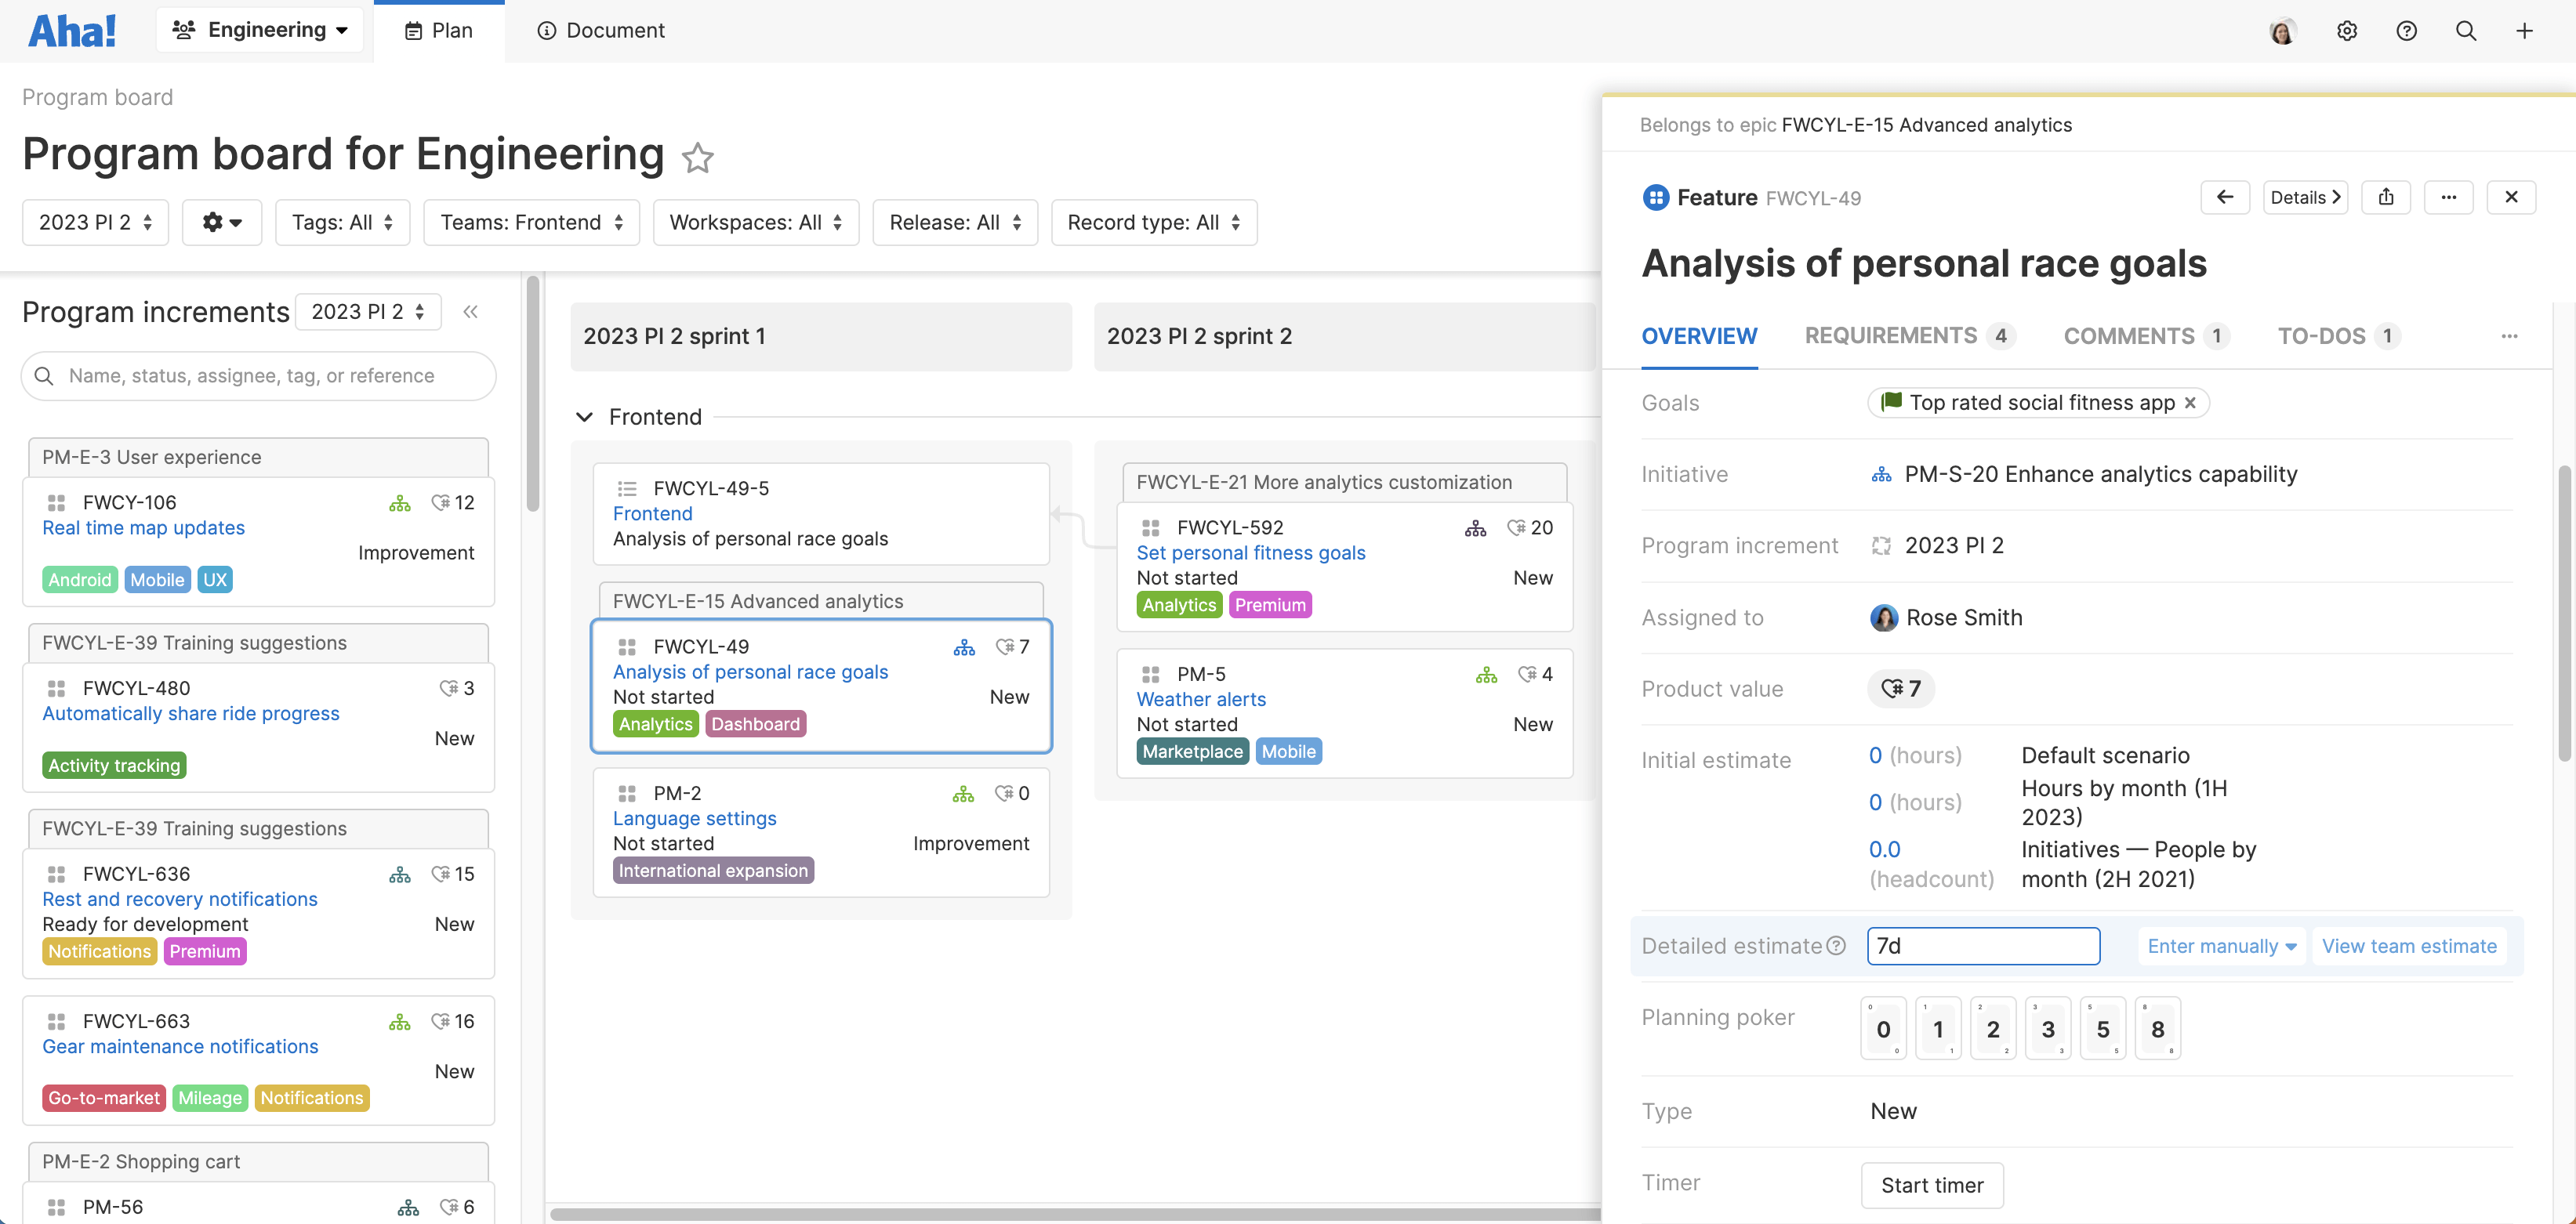This screenshot has height=1224, width=2576.
Task: Click the back arrow in the feature panel
Action: pyautogui.click(x=2225, y=197)
